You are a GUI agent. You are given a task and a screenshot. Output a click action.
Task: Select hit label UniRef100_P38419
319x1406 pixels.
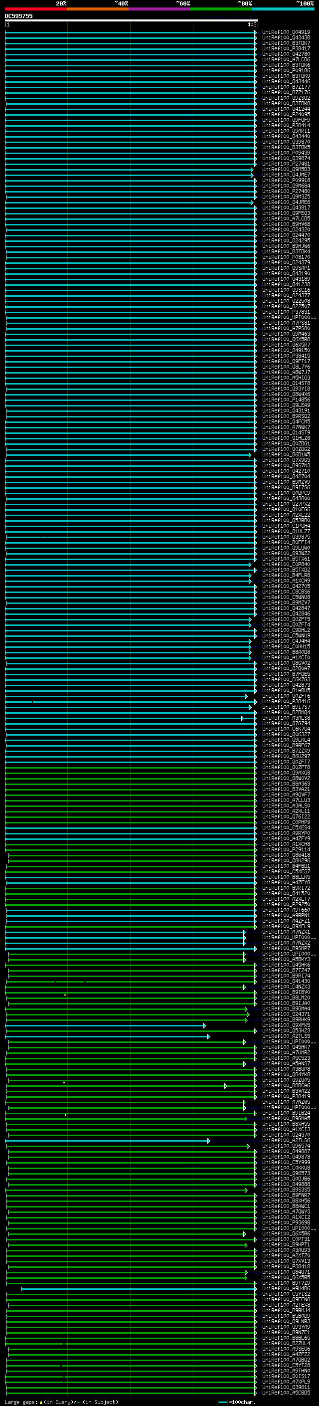(x=286, y=1096)
